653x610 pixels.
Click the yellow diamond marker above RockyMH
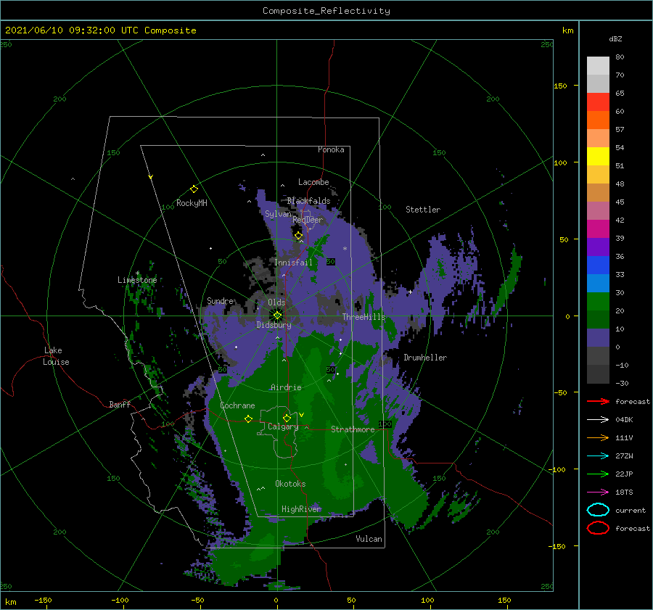[x=194, y=189]
